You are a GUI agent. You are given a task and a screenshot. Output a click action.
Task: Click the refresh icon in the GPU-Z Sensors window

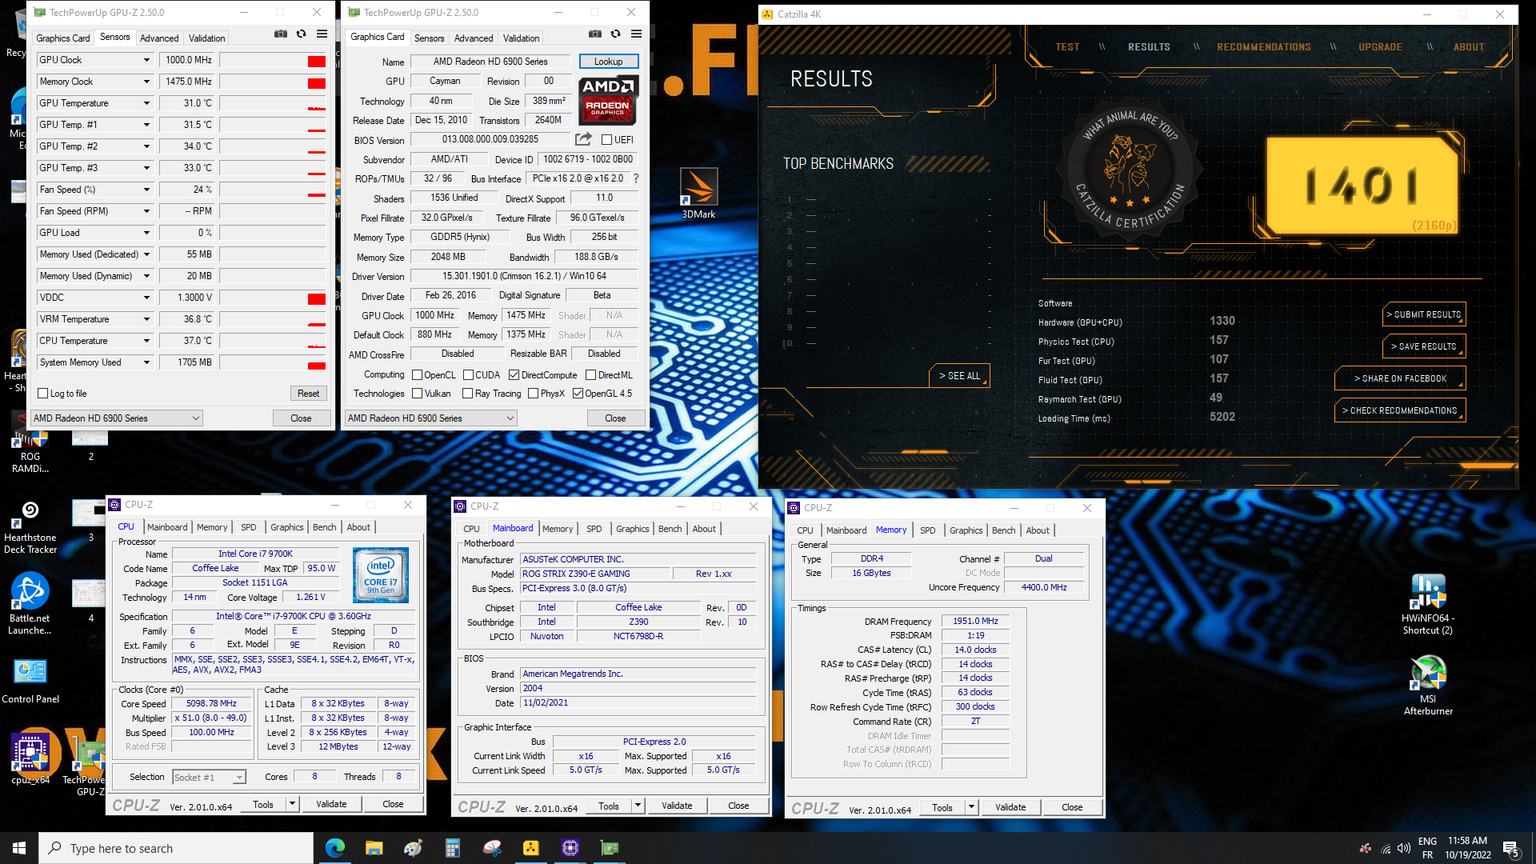301,34
